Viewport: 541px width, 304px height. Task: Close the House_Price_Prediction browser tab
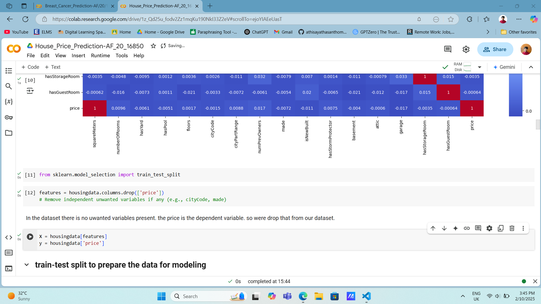(x=197, y=6)
